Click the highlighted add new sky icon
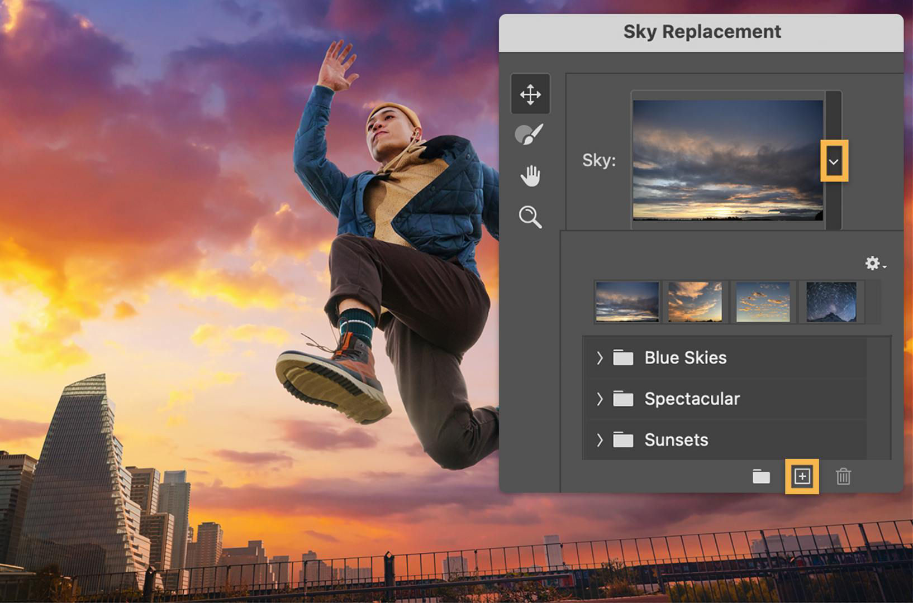Screen dimensions: 913x603 point(802,477)
